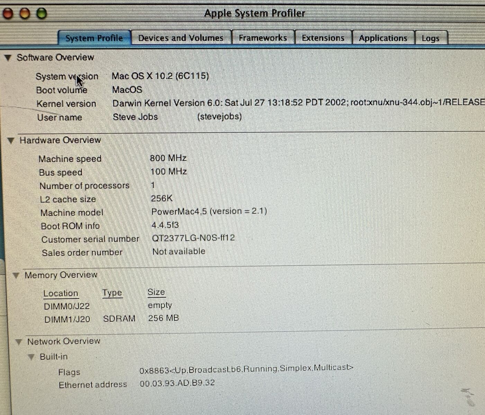Collapse the Software Overview disclosure triangle
This screenshot has width=485, height=415.
[8, 58]
